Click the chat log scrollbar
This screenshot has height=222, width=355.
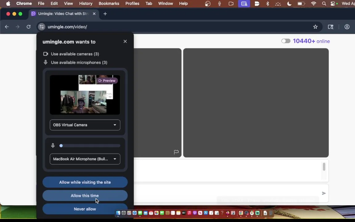coord(324,167)
